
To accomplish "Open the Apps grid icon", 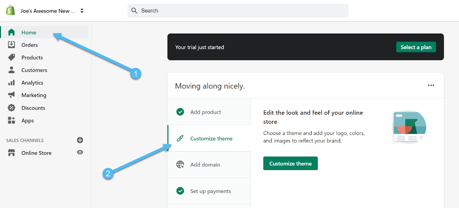I will pos(11,120).
